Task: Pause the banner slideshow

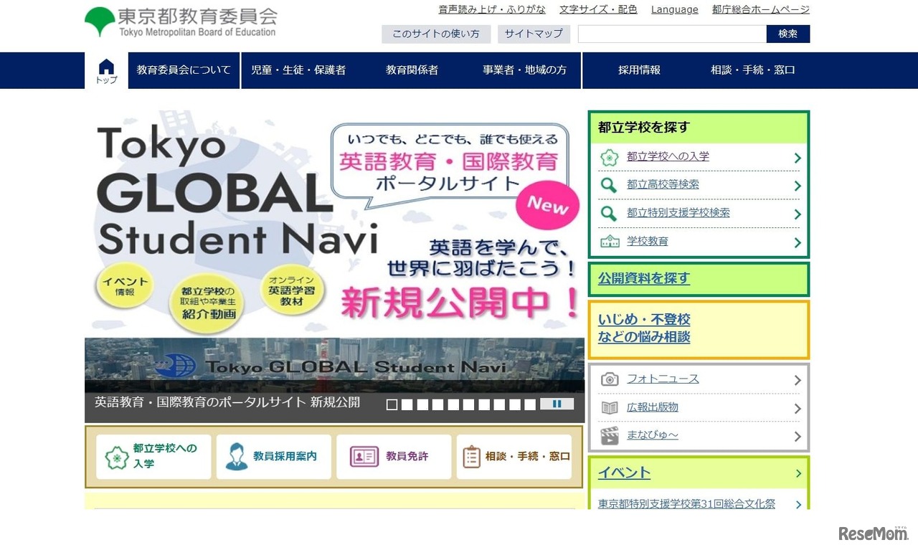Action: tap(557, 404)
